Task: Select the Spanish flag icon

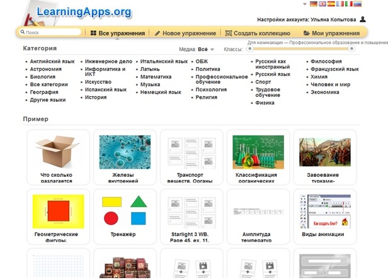Action: pos(331,4)
